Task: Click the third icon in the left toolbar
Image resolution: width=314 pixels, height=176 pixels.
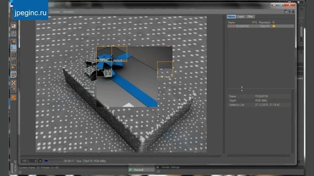Action: (14, 42)
